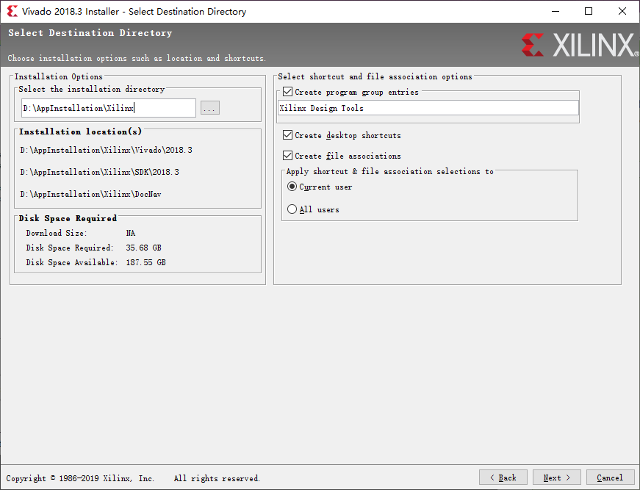Click the Disk Space Required value
Viewport: 640px width, 490px height.
tap(144, 248)
